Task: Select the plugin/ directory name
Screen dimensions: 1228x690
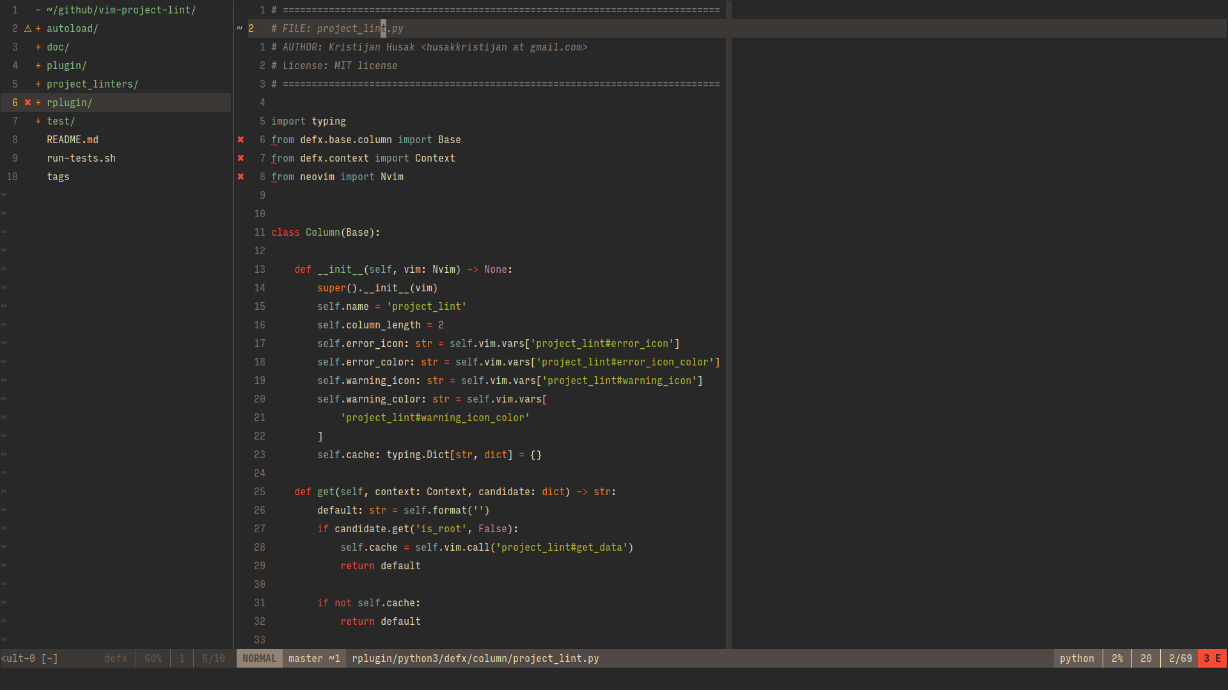Action: [x=67, y=66]
